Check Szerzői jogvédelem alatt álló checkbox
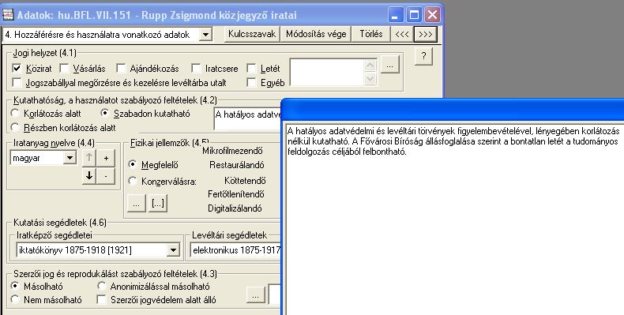Screen dimensions: 624x315 point(102,299)
